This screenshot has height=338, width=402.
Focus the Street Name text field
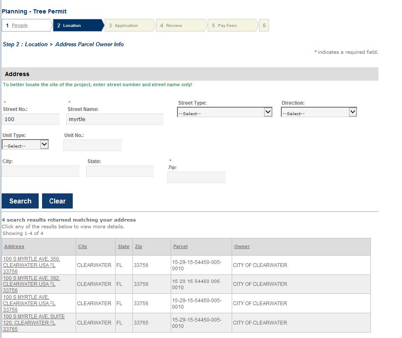click(115, 119)
